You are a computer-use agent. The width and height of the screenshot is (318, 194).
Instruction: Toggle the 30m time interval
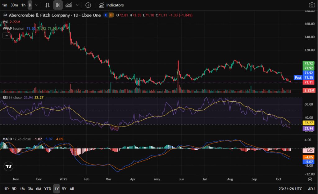pyautogui.click(x=14, y=5)
